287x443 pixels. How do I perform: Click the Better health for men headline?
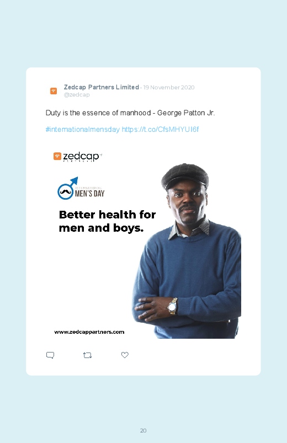(x=107, y=221)
